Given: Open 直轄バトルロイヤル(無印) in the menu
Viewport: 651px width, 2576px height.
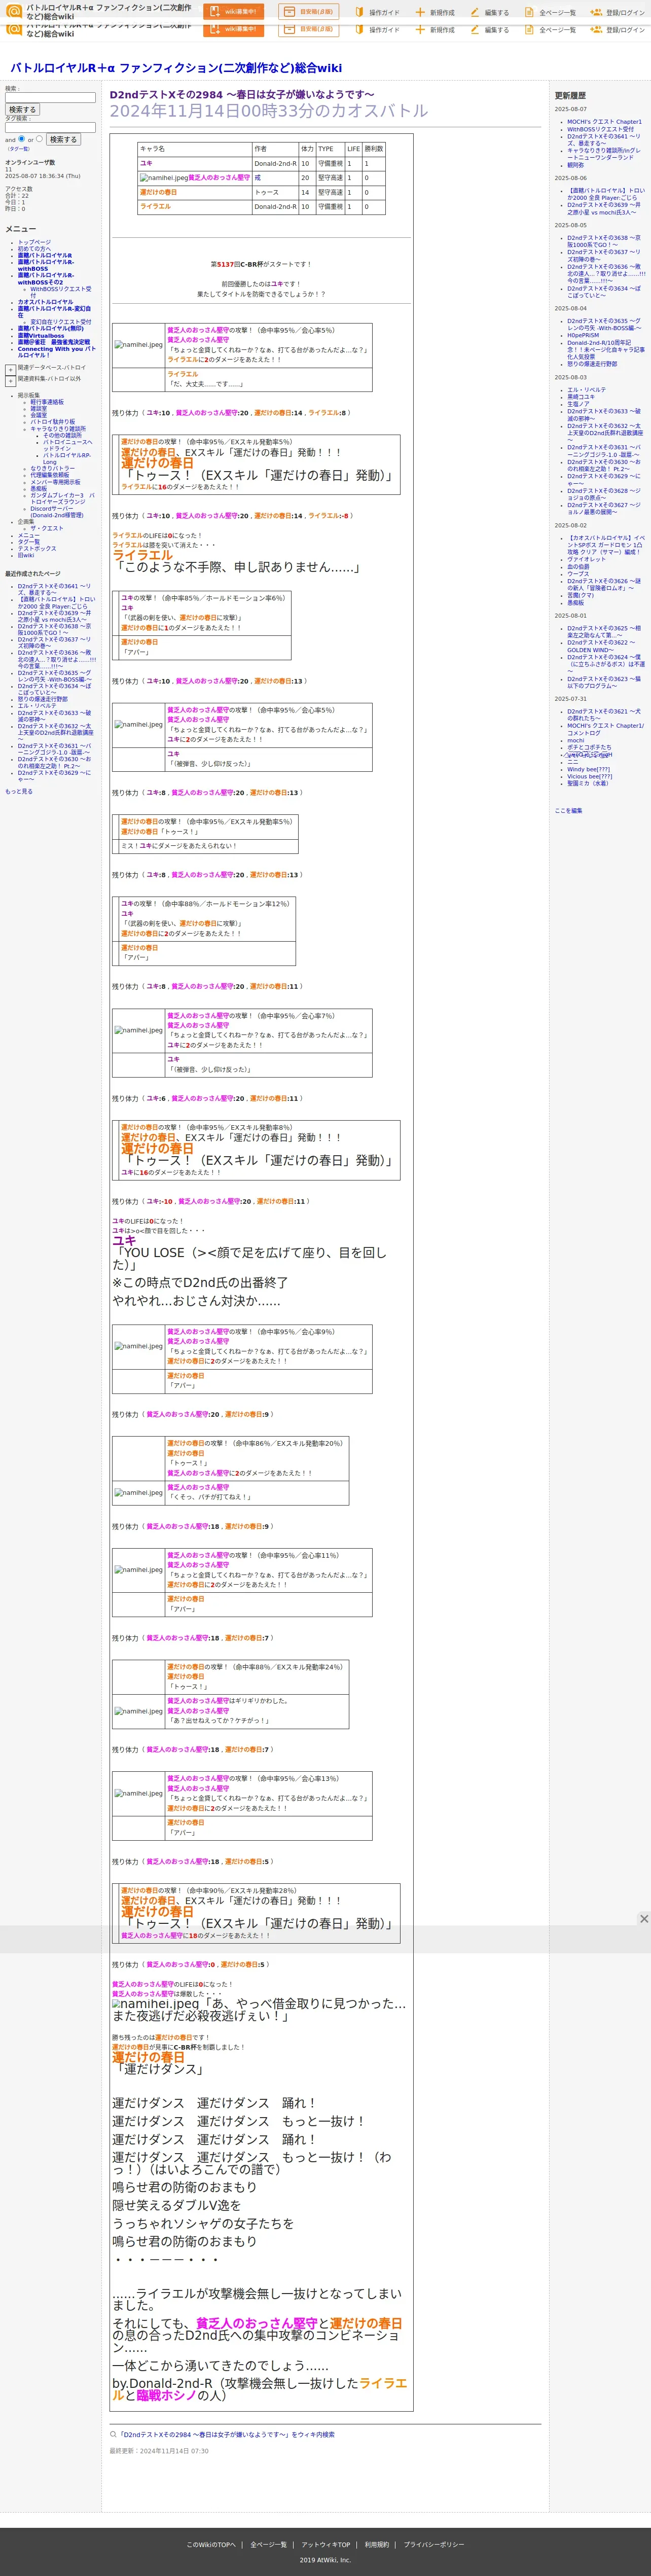Looking at the screenshot, I should point(51,328).
